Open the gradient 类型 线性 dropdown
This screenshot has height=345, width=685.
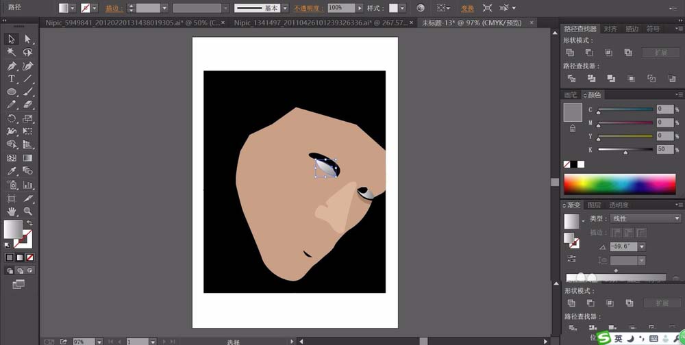[x=645, y=218]
